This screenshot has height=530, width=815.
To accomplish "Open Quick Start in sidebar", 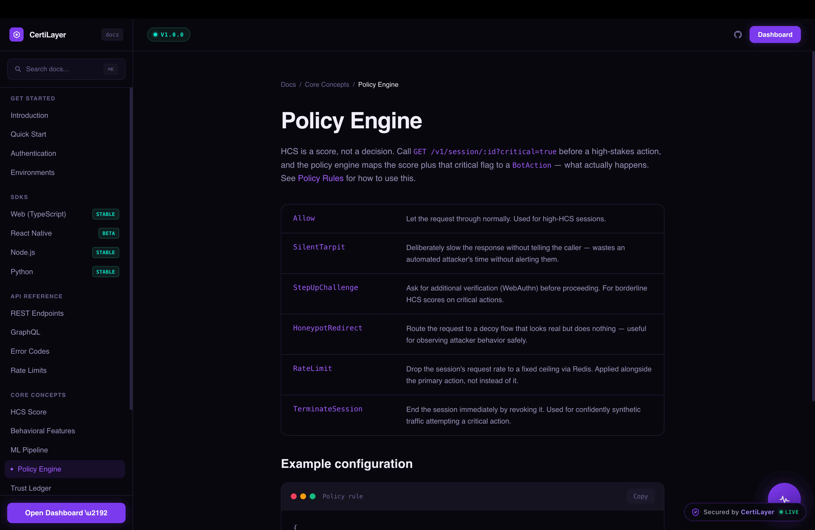I will coord(29,134).
